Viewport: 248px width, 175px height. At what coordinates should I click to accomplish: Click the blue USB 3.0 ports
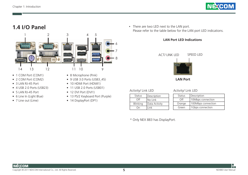[x=96, y=57]
